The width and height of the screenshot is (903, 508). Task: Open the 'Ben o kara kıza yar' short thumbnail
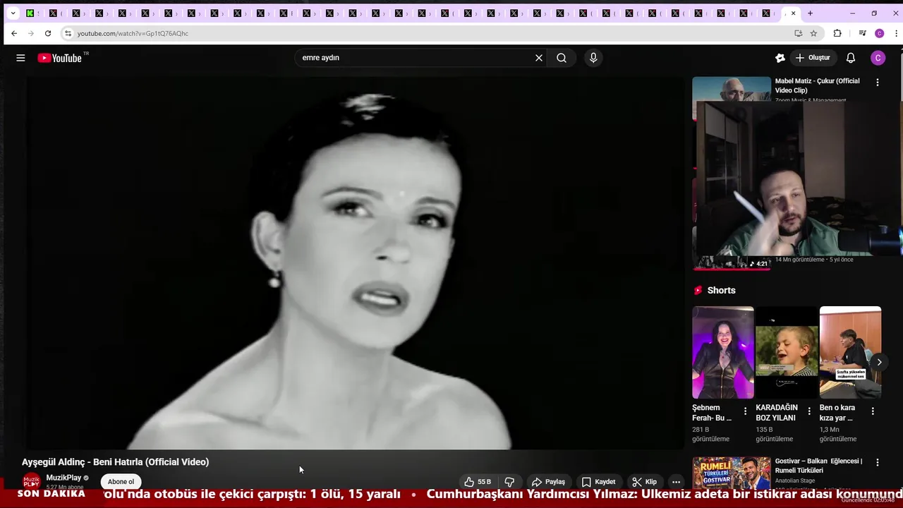click(850, 352)
